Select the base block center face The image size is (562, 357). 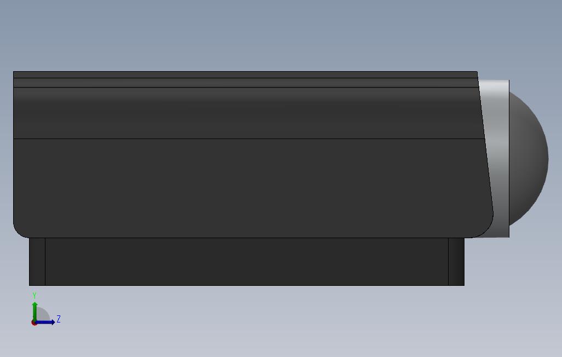246,262
